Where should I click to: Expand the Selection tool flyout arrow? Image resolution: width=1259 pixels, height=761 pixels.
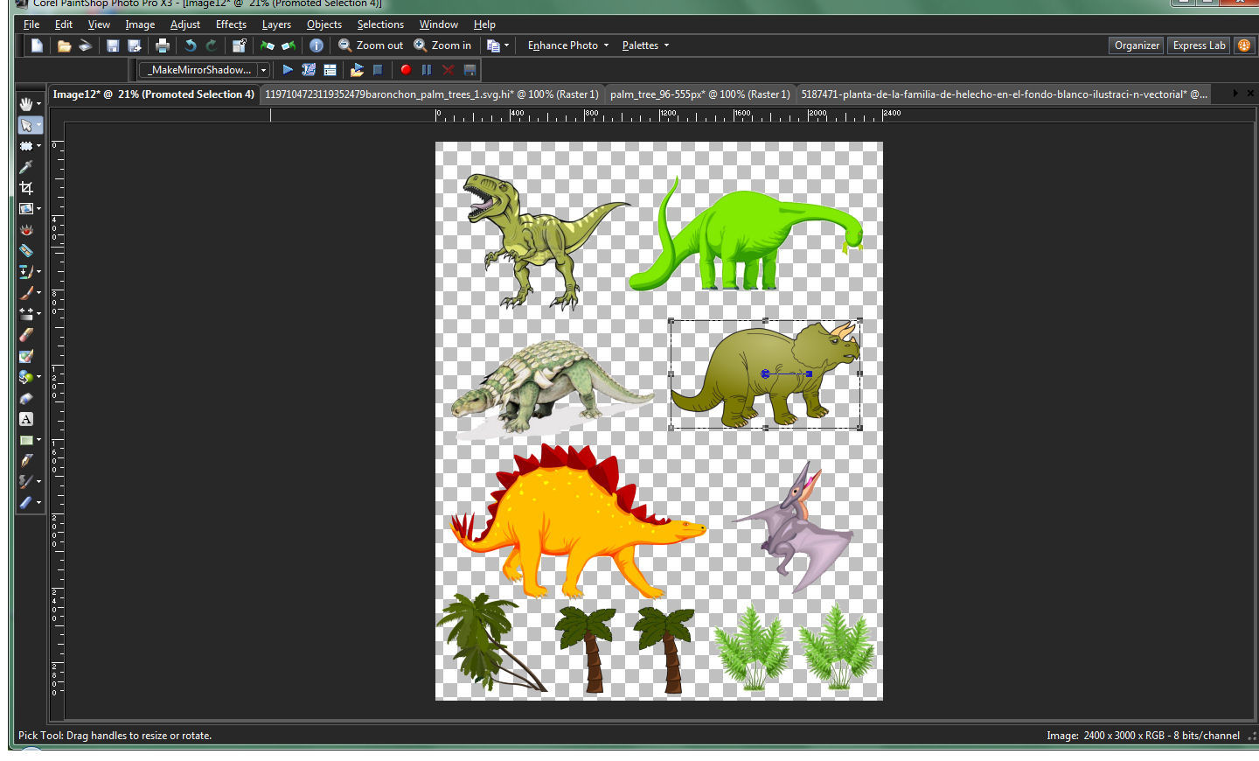pos(38,146)
